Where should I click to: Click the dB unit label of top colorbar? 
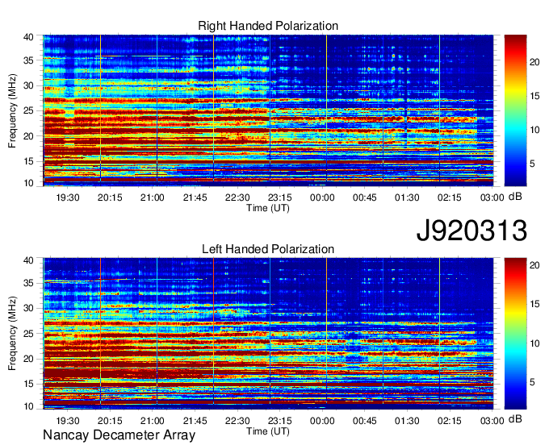pyautogui.click(x=515, y=197)
